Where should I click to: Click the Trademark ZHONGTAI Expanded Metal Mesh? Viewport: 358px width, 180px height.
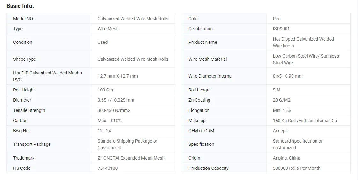[x=131, y=158]
